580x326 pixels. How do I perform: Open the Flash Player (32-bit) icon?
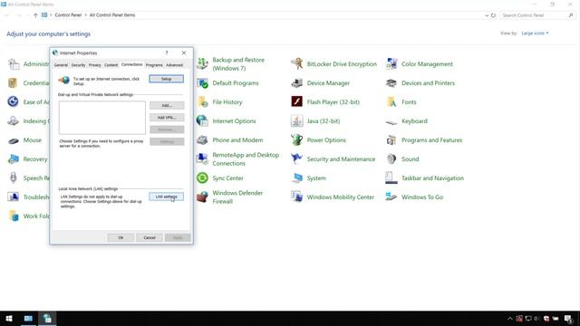(x=296, y=102)
